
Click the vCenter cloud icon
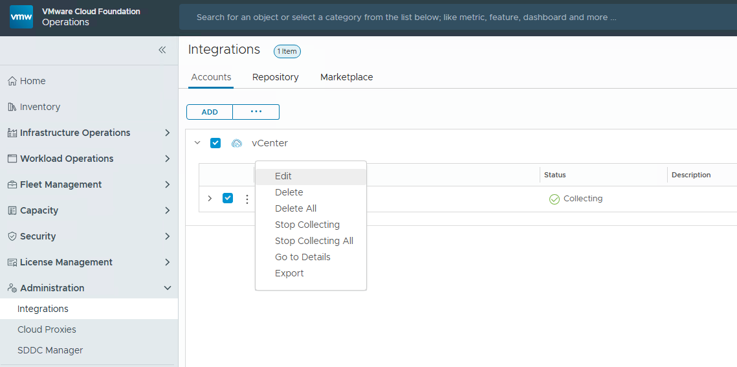coord(237,143)
